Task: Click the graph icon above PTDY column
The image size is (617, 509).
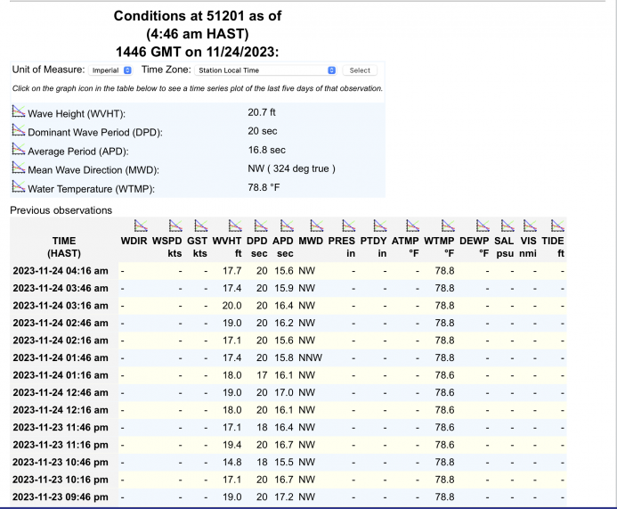Action: [380, 226]
